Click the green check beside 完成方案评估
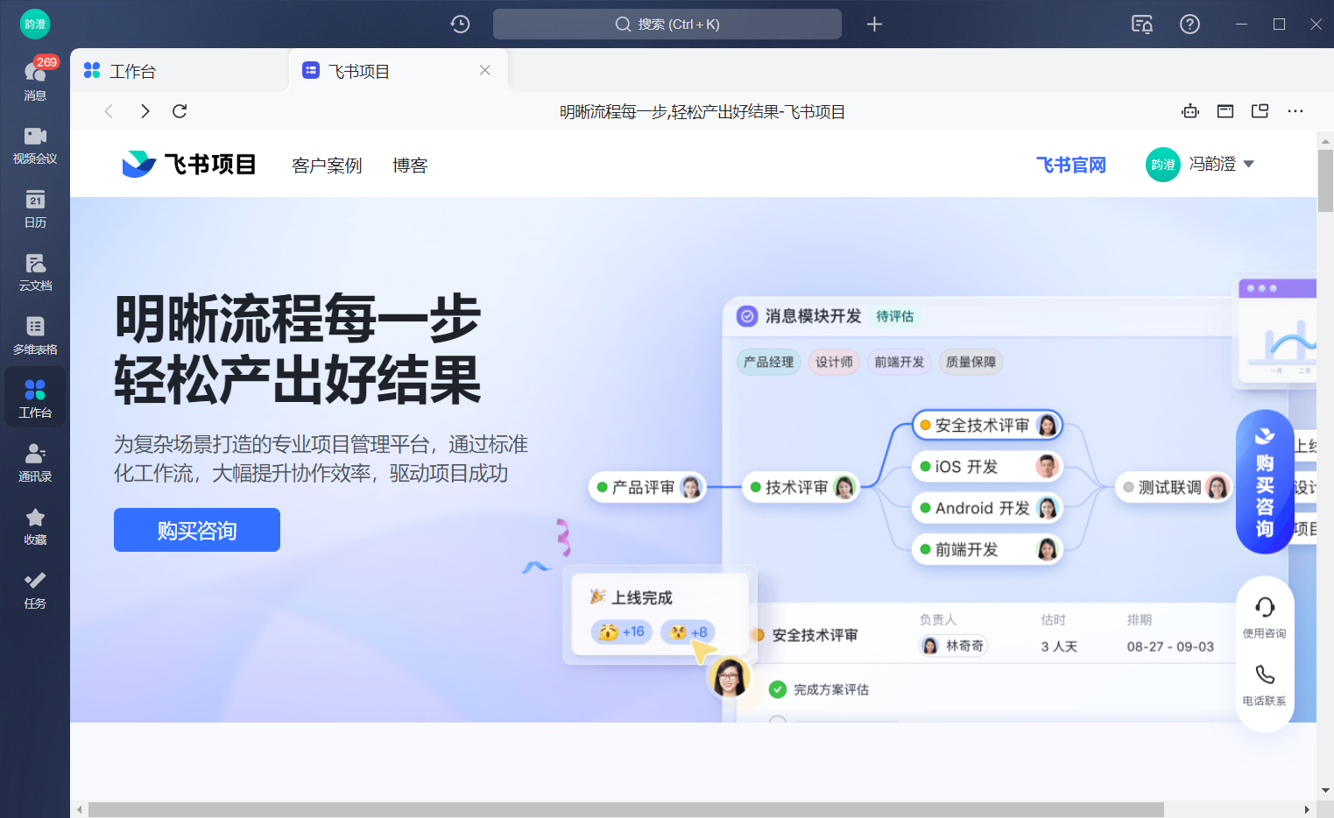 pyautogui.click(x=777, y=689)
